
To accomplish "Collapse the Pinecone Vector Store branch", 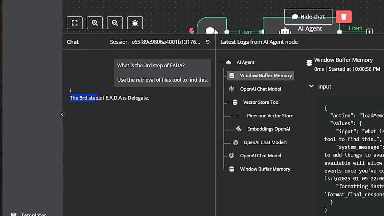I will (x=232, y=116).
